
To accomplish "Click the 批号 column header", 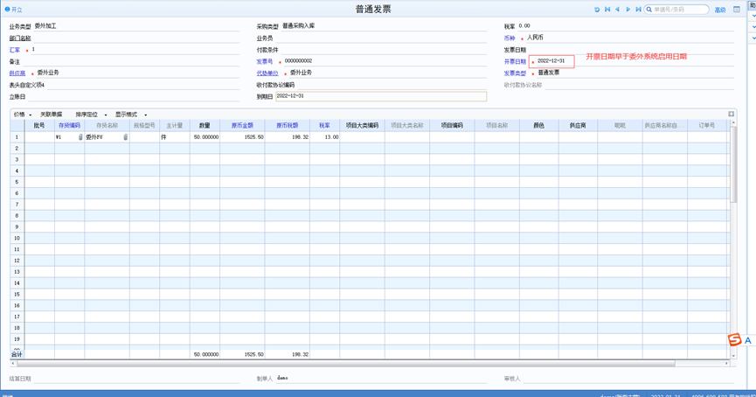I will pos(39,125).
